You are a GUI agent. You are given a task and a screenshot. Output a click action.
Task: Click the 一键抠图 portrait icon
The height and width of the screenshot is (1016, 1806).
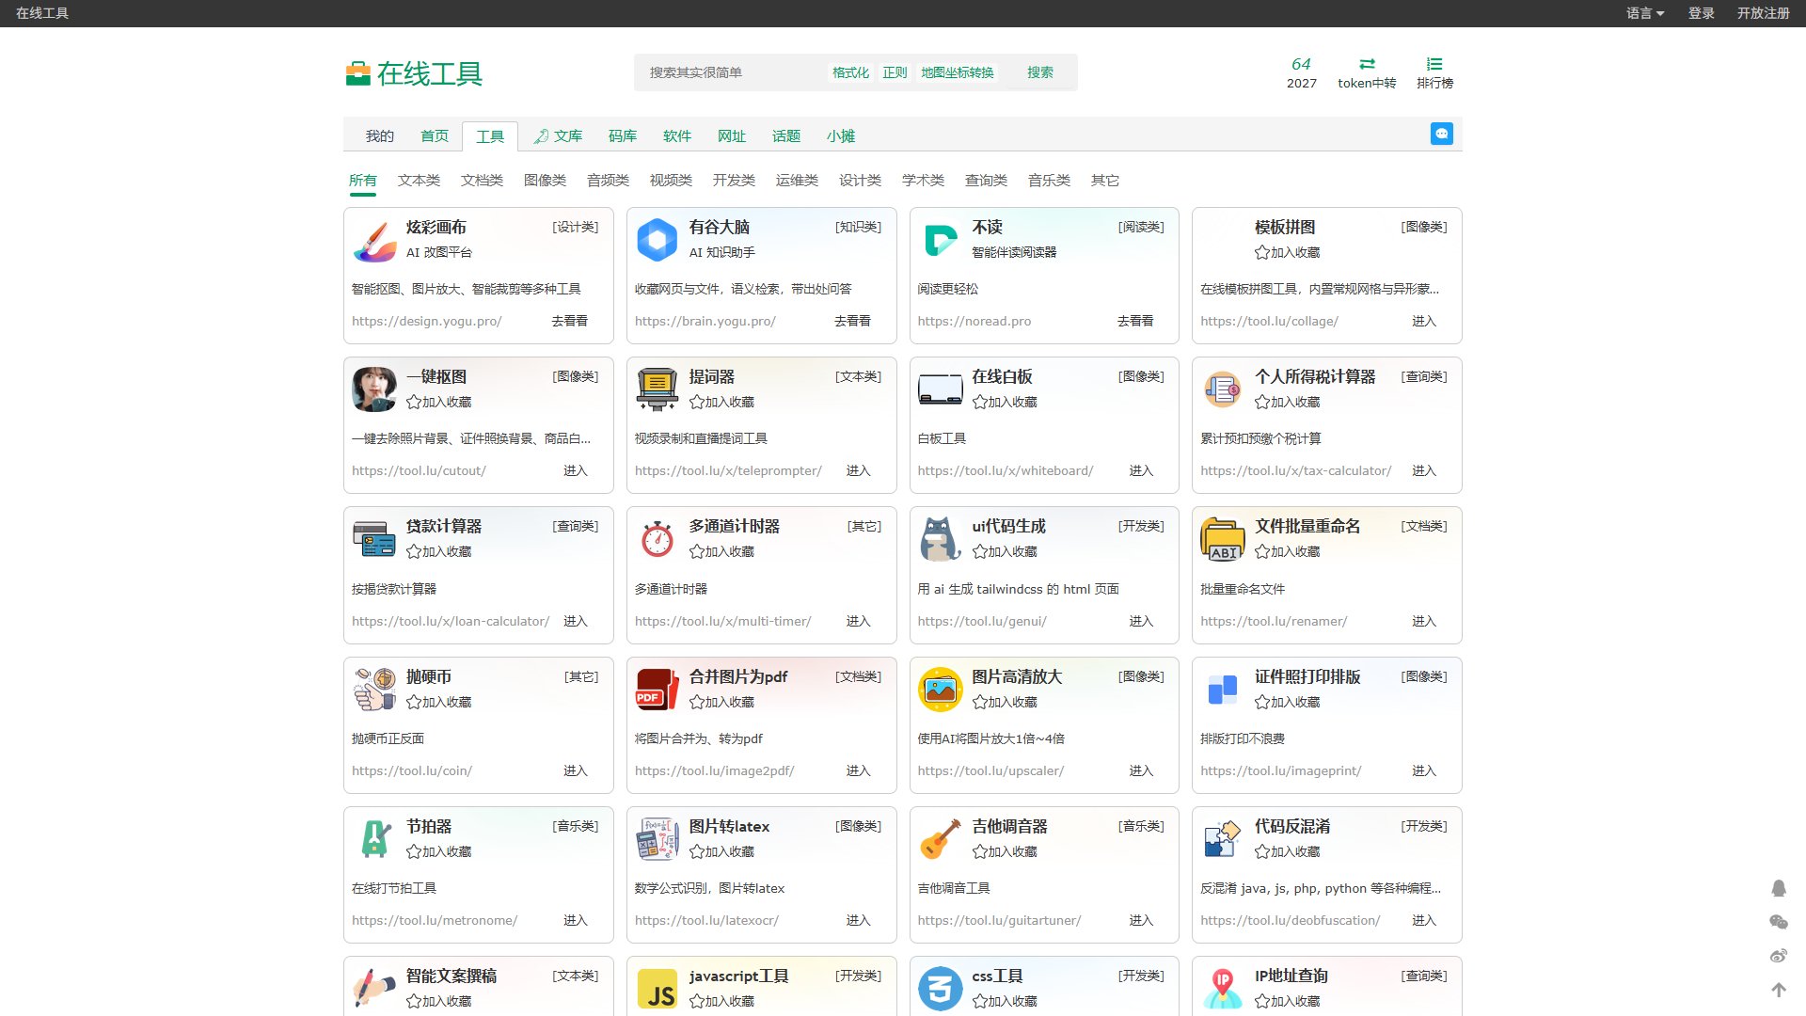pyautogui.click(x=374, y=389)
